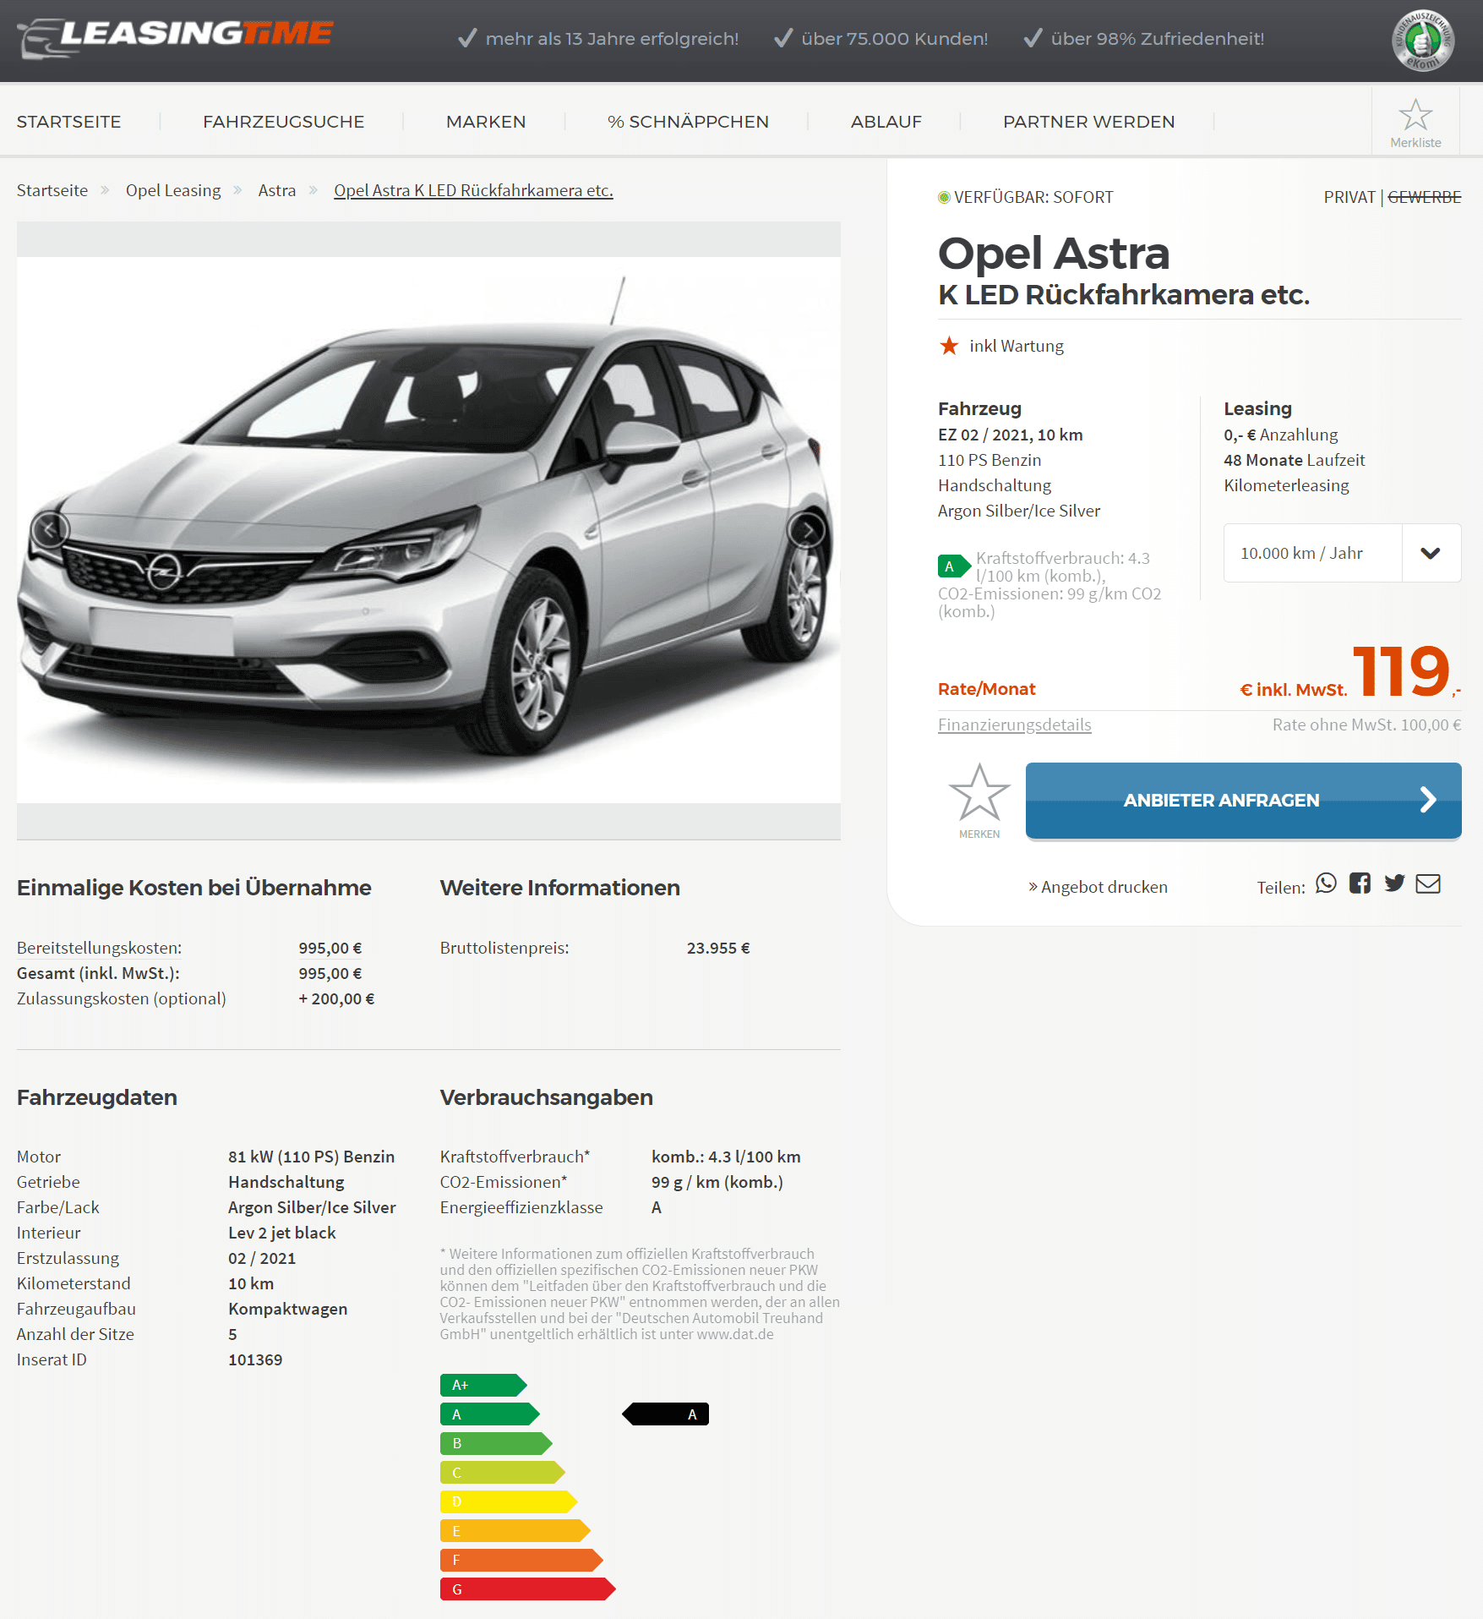This screenshot has width=1483, height=1619.
Task: Click the LeasingTime logo
Action: (x=175, y=38)
